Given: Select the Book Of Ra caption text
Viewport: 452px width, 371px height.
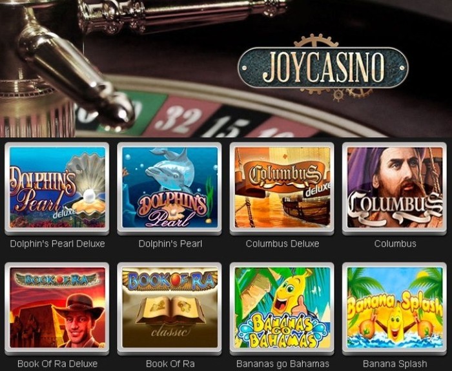Looking at the screenshot, I should click(170, 364).
